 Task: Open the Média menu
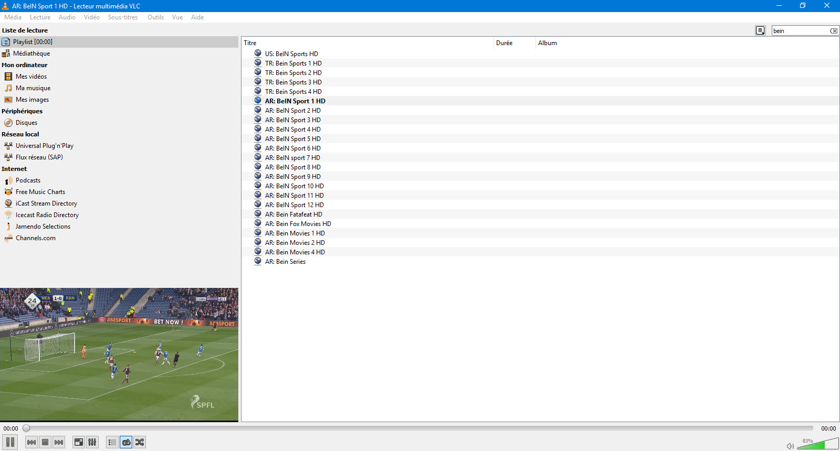click(13, 17)
